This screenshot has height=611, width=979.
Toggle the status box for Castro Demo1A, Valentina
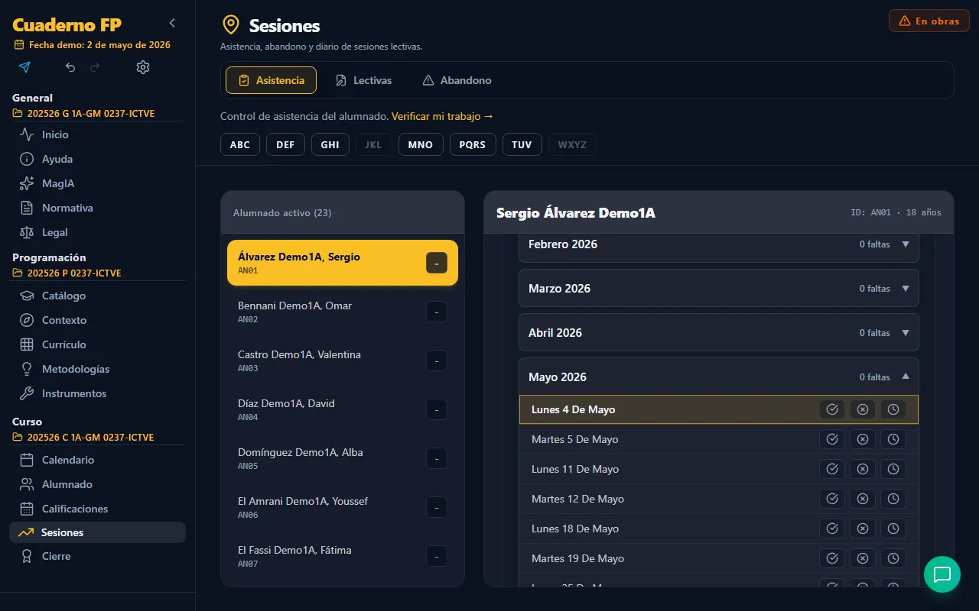coord(436,360)
